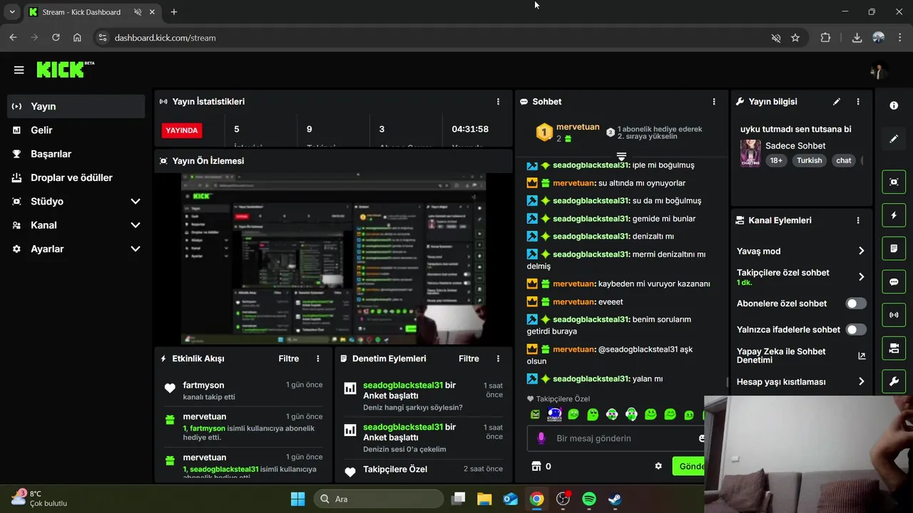Viewport: 913px width, 513px height.
Task: Open Yavaş mod settings
Action: [801, 251]
